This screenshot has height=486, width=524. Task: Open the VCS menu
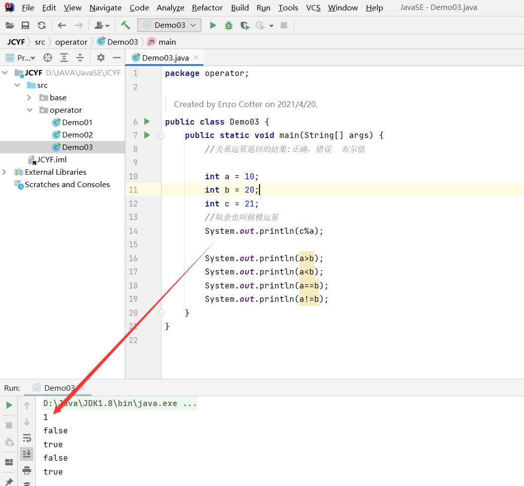coord(313,7)
